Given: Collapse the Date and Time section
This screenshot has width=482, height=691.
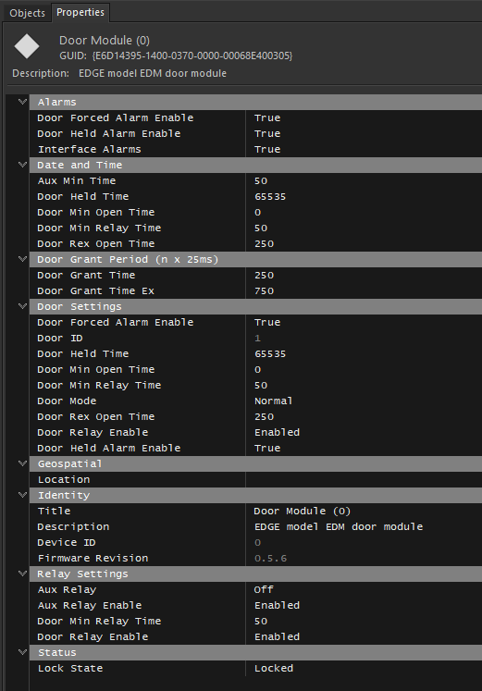Looking at the screenshot, I should click(22, 165).
